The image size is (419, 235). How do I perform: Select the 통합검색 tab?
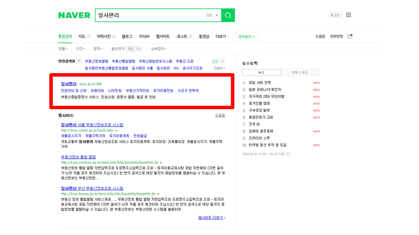pos(65,37)
